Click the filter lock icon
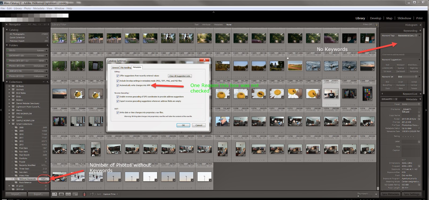 pos(376,25)
